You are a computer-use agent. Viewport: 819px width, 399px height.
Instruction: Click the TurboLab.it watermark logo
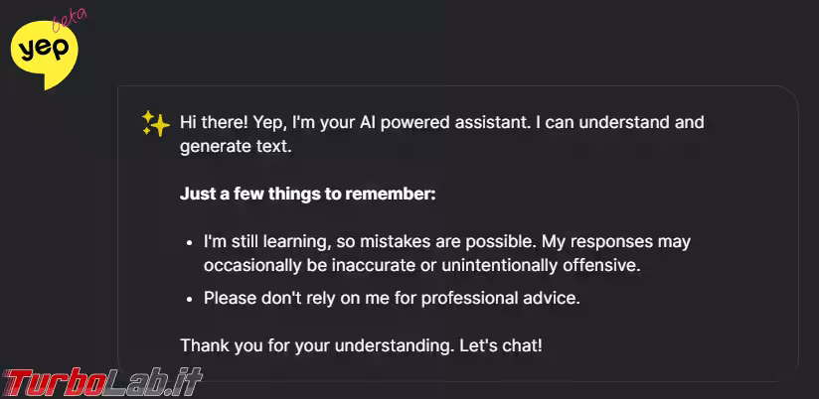tap(102, 382)
